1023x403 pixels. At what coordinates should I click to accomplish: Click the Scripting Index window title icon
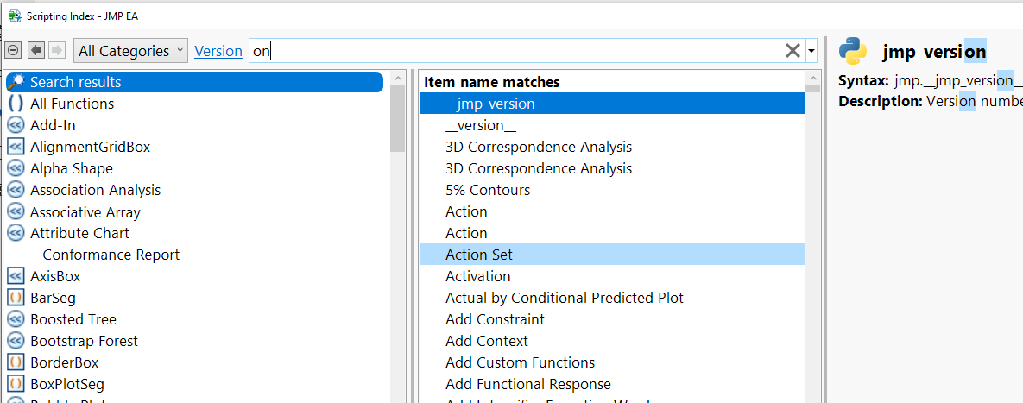click(13, 15)
